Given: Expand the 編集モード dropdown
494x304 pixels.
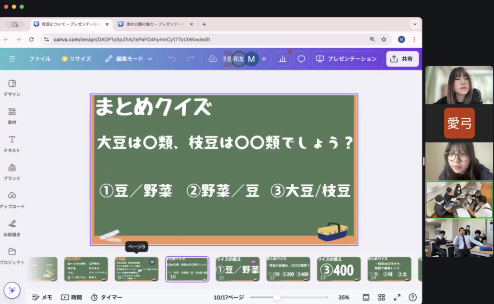Looking at the screenshot, I should [128, 59].
